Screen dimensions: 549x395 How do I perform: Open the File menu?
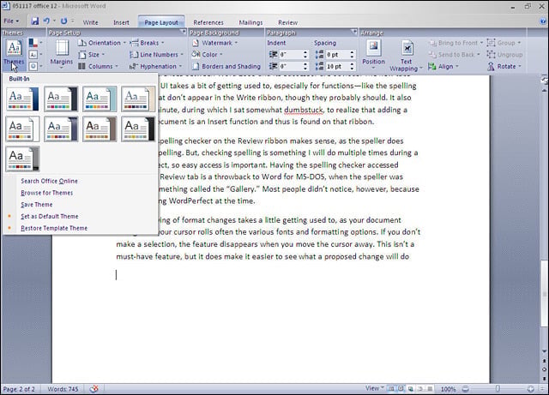(x=11, y=21)
